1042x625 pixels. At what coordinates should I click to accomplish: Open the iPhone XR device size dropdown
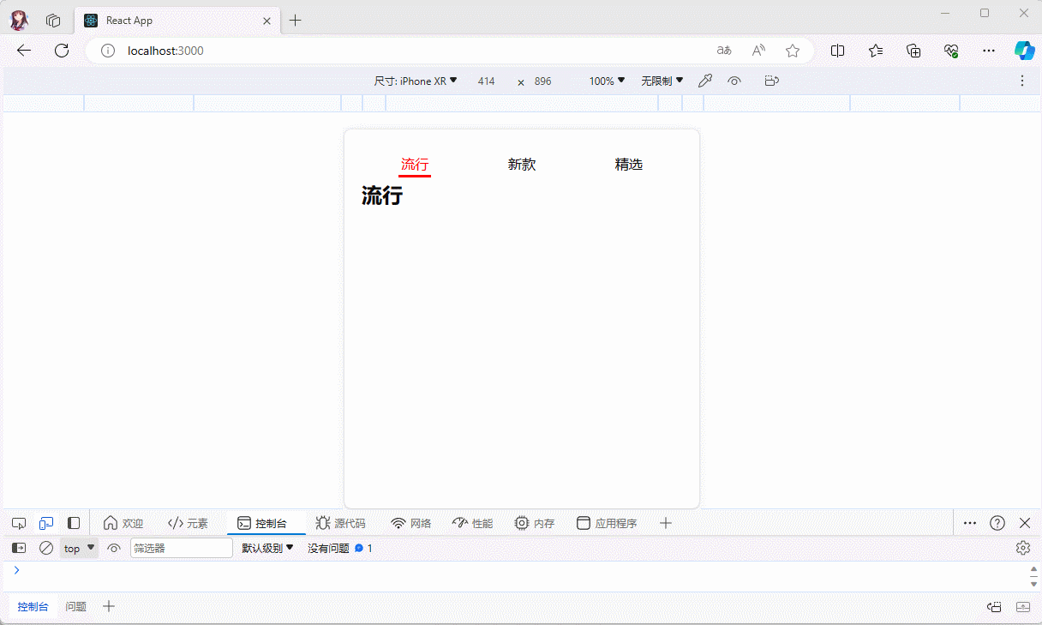pos(416,81)
